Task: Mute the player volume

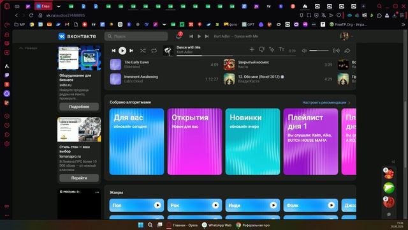Action: click(x=304, y=50)
